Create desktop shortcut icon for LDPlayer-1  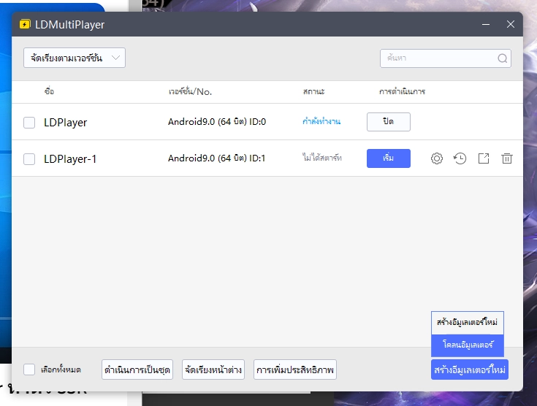coord(484,158)
